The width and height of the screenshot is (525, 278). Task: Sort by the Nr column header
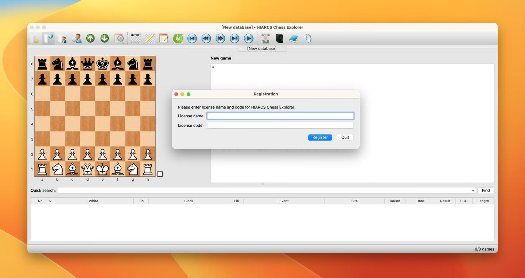[42, 201]
